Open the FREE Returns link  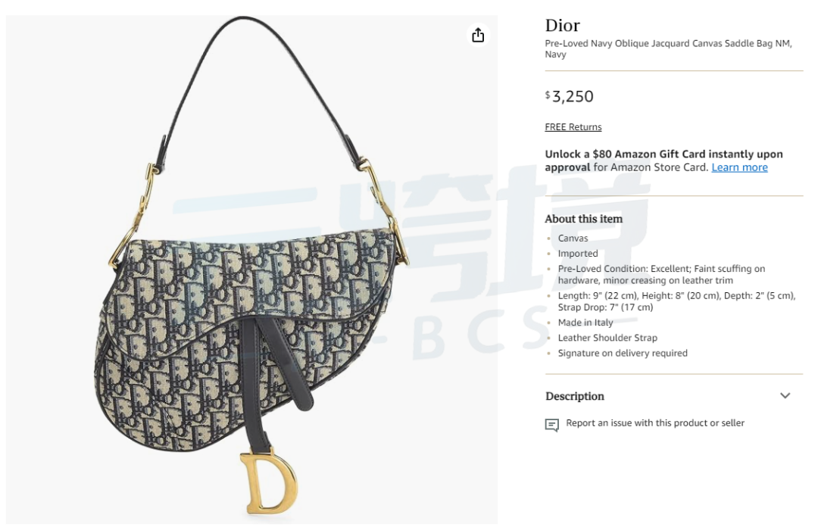573,127
